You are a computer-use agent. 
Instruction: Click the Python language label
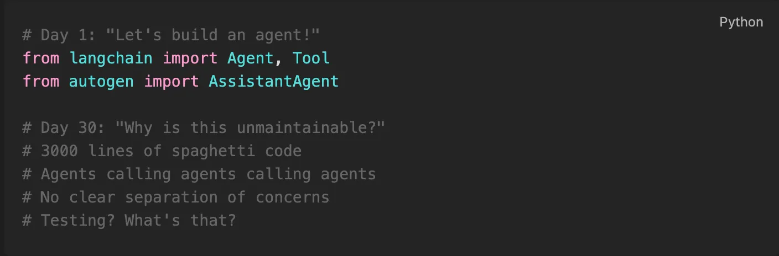click(741, 22)
